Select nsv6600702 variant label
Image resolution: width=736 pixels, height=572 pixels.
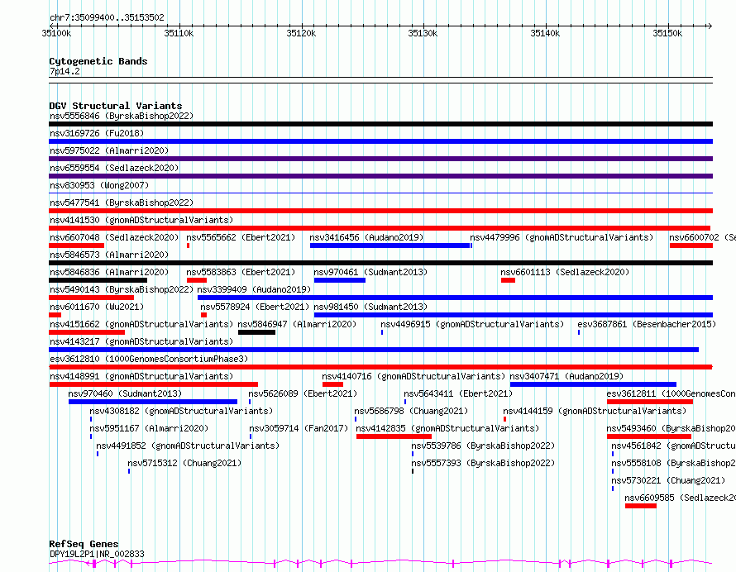[x=703, y=237]
